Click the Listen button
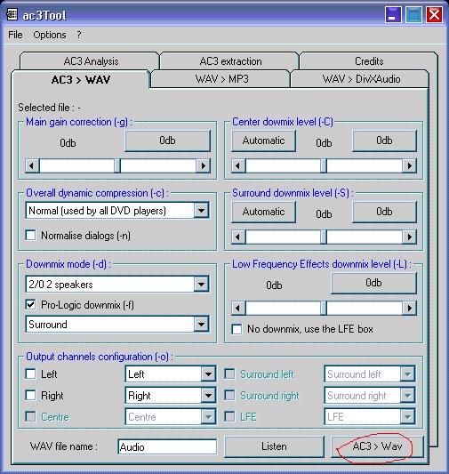Image resolution: width=449 pixels, height=474 pixels. pos(274,446)
